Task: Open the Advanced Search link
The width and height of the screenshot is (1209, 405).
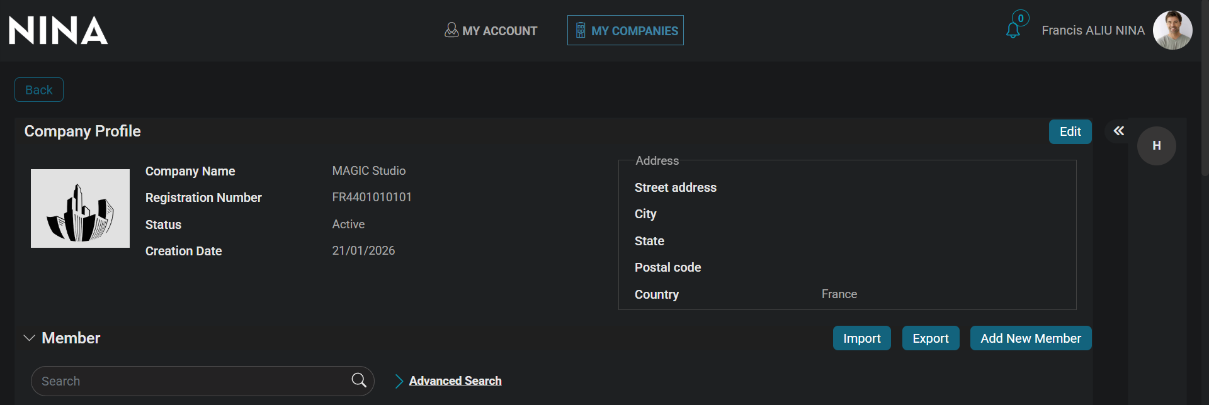Action: tap(455, 381)
